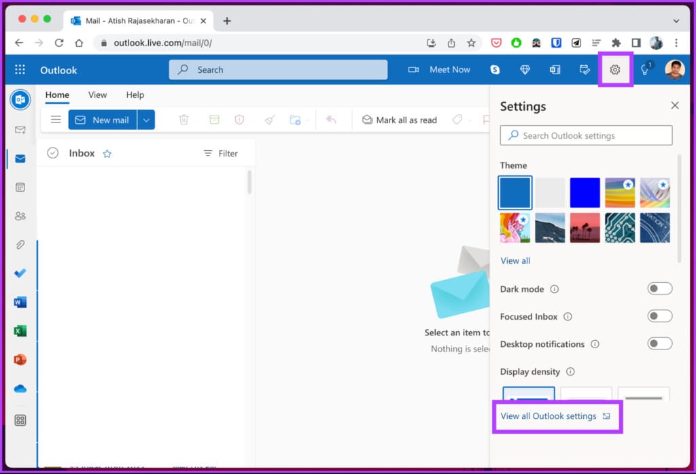
Task: Click the Display density info icon
Action: (x=570, y=372)
